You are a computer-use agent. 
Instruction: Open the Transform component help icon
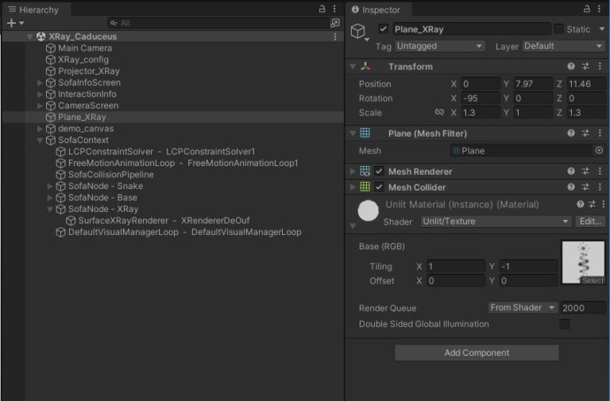coord(570,67)
